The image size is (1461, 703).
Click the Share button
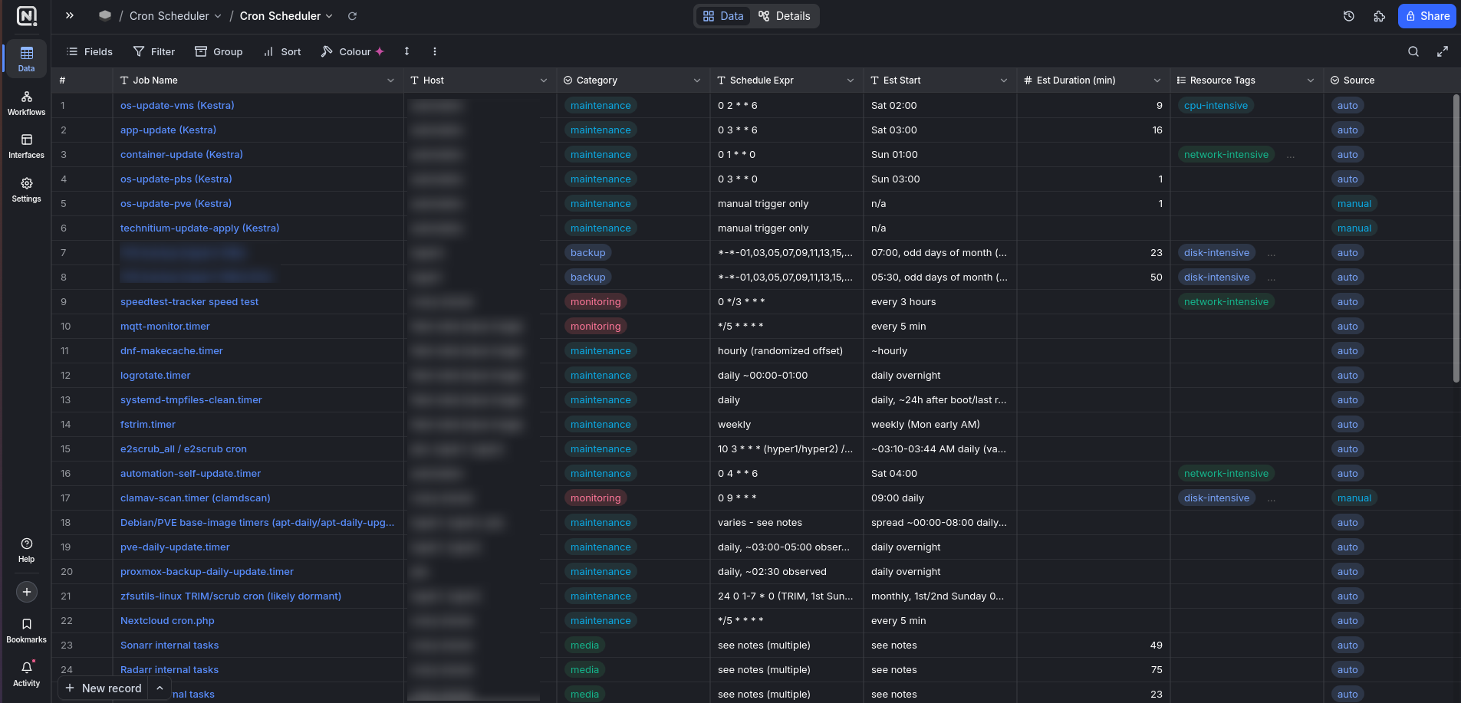coord(1426,16)
